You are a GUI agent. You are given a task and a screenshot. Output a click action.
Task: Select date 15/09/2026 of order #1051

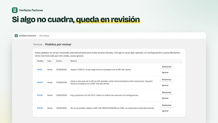point(61,70)
